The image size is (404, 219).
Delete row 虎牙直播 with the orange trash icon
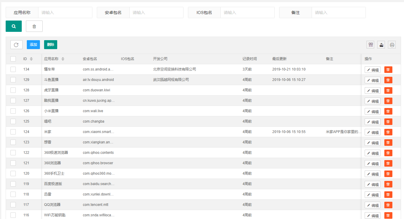pyautogui.click(x=388, y=90)
